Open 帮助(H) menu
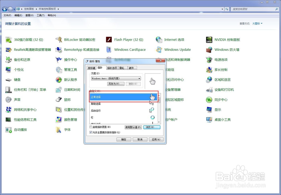Image resolution: width=281 pixels, height=195 pixels. coord(52,15)
